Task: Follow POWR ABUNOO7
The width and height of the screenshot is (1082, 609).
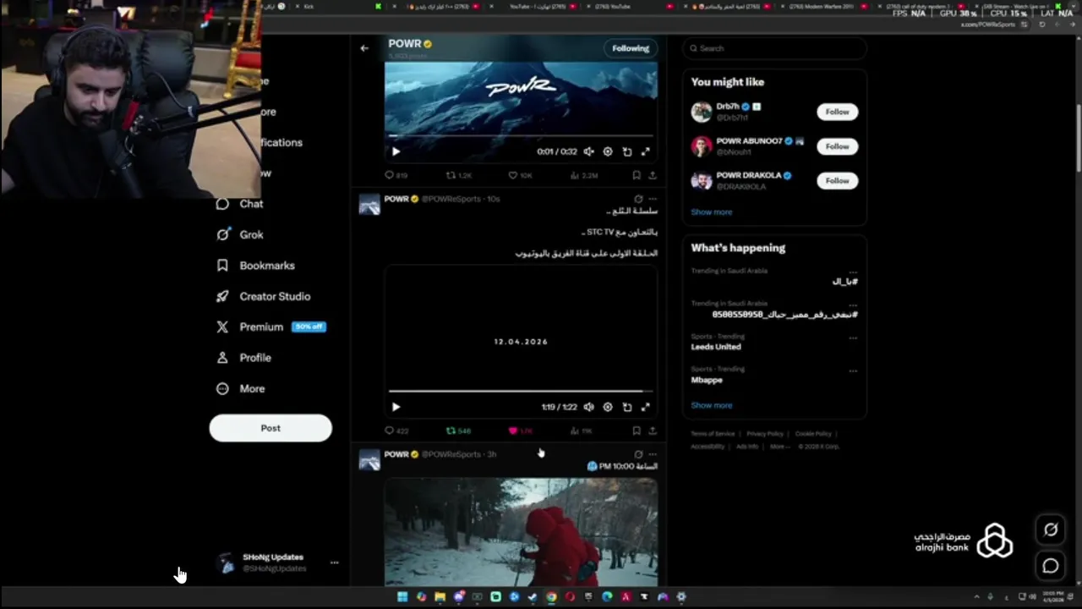Action: [837, 146]
